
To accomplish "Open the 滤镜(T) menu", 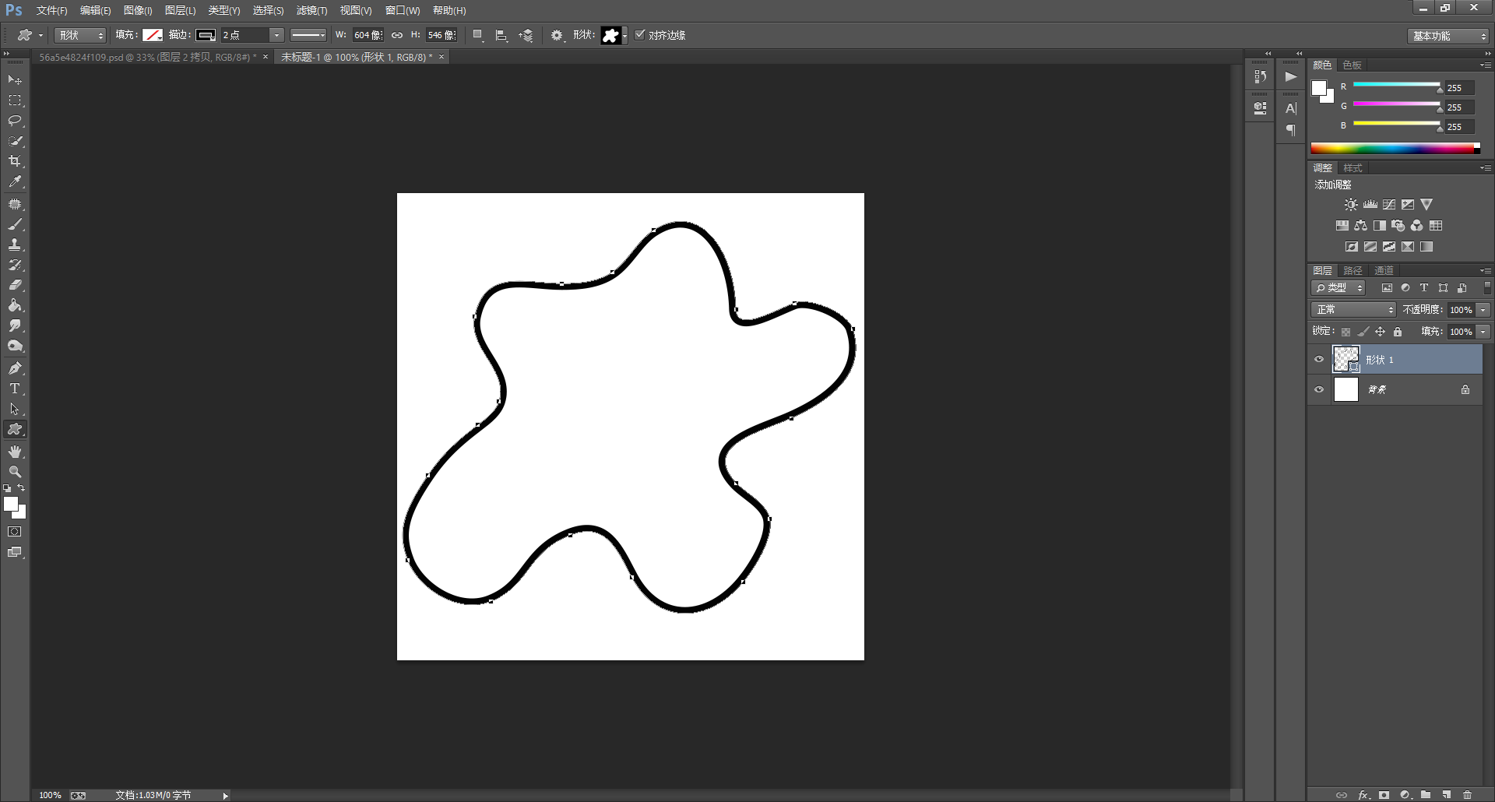I will [x=311, y=11].
